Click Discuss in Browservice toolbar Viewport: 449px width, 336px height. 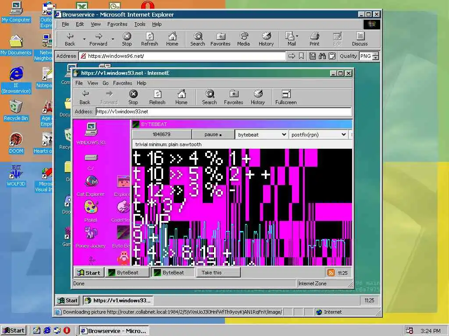point(360,39)
